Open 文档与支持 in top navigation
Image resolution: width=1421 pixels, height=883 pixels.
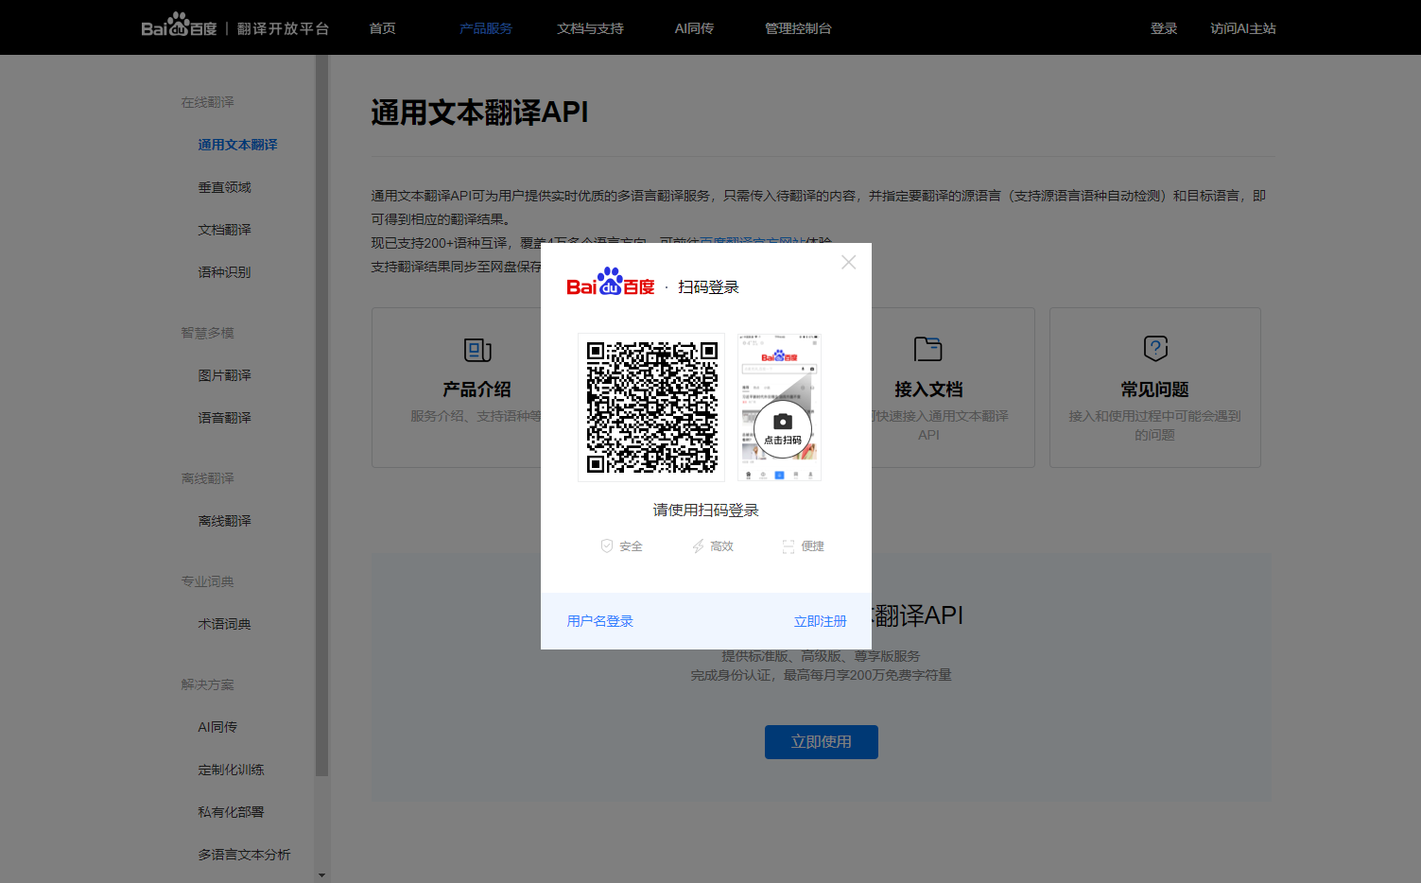pyautogui.click(x=590, y=28)
